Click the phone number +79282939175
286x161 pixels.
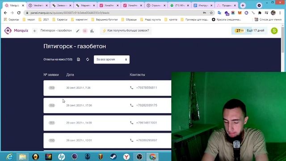147,106
